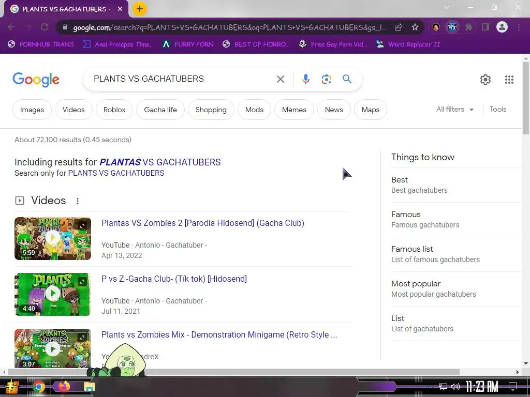Filter results by Videos
Screen dimensions: 530x397
73,110
